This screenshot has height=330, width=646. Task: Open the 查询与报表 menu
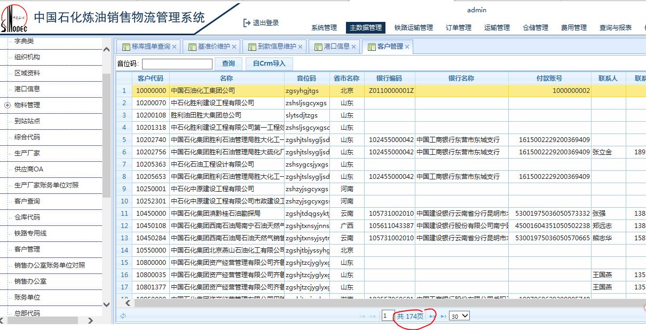pos(616,28)
